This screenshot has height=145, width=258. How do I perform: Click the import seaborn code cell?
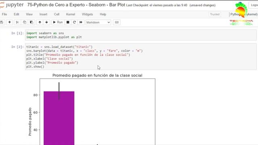[x=141, y=35]
